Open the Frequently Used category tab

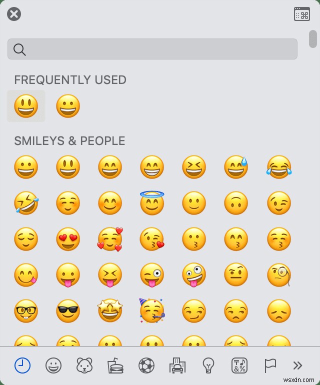click(22, 365)
